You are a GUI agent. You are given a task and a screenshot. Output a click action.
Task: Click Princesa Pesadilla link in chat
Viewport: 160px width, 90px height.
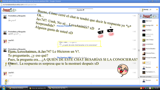[64, 26]
